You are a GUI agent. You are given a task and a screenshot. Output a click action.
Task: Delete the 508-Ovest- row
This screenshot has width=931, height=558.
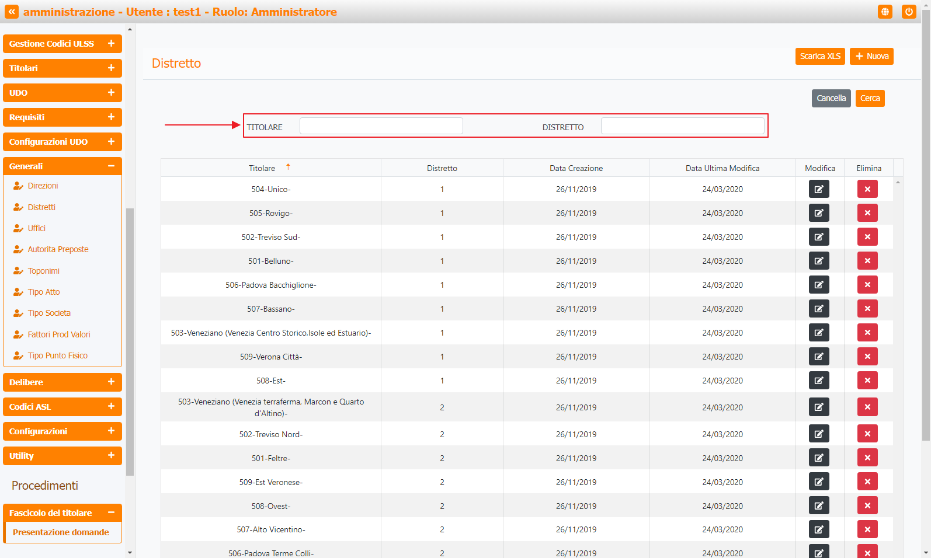click(x=867, y=505)
